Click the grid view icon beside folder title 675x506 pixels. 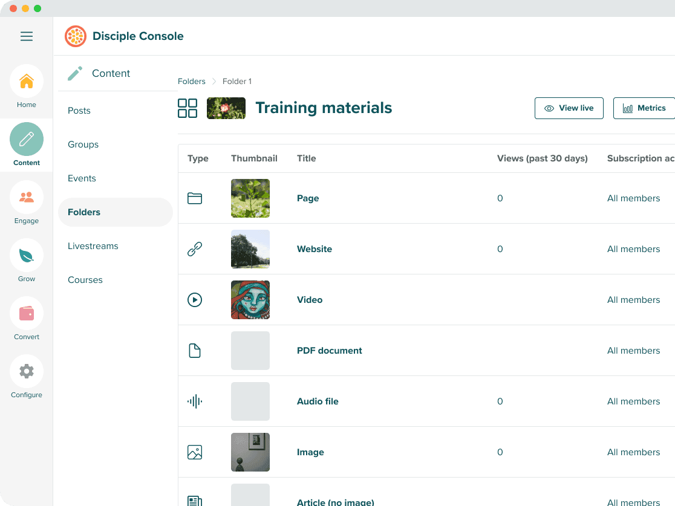[187, 108]
